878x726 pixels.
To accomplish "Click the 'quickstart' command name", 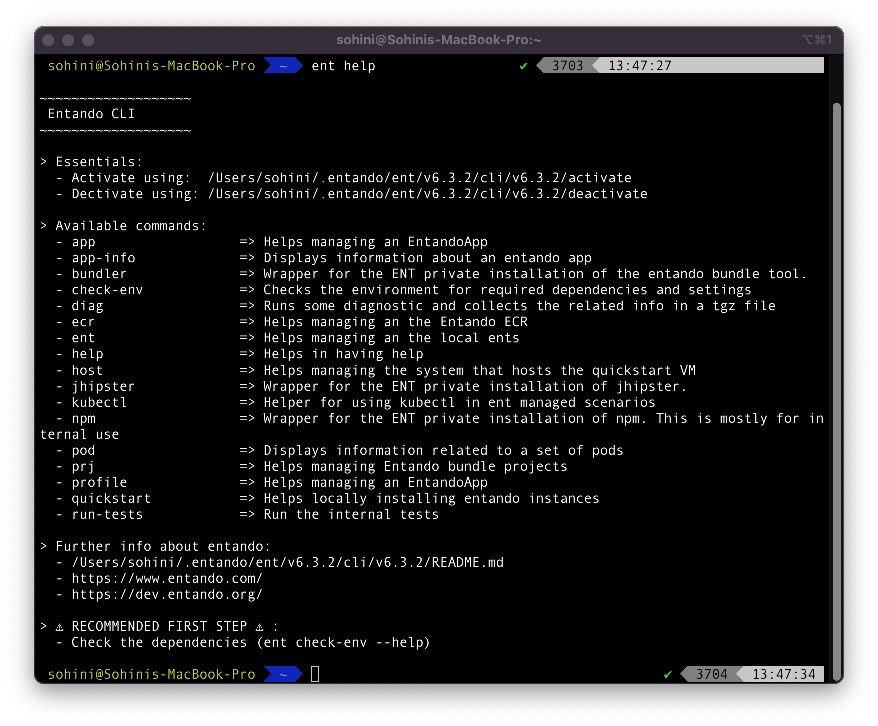I will tap(111, 498).
